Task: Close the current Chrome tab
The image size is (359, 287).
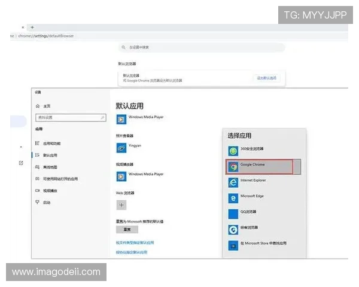Action: (x=23, y=28)
